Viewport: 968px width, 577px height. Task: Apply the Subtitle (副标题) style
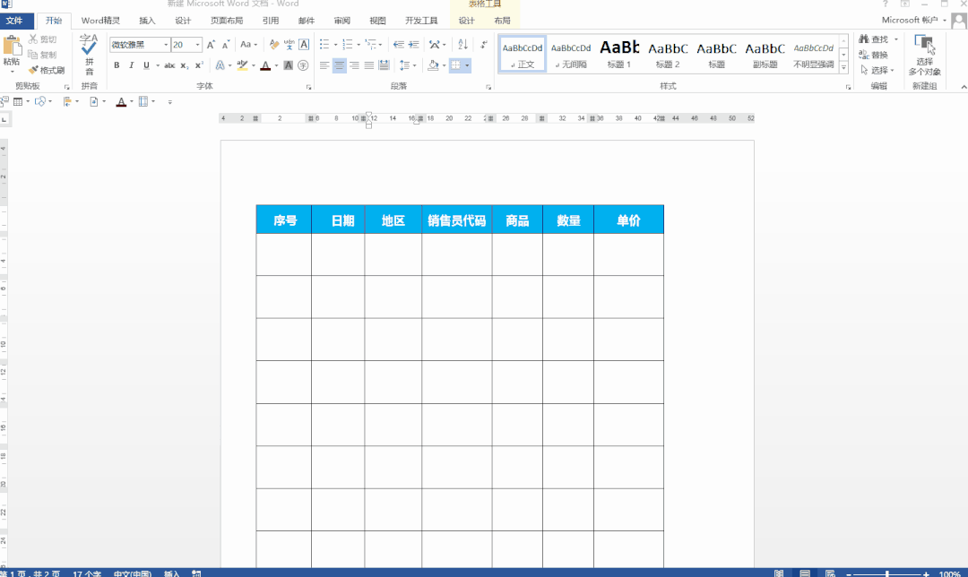[765, 54]
